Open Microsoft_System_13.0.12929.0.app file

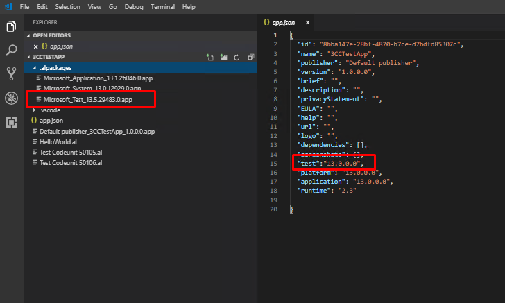coord(92,88)
